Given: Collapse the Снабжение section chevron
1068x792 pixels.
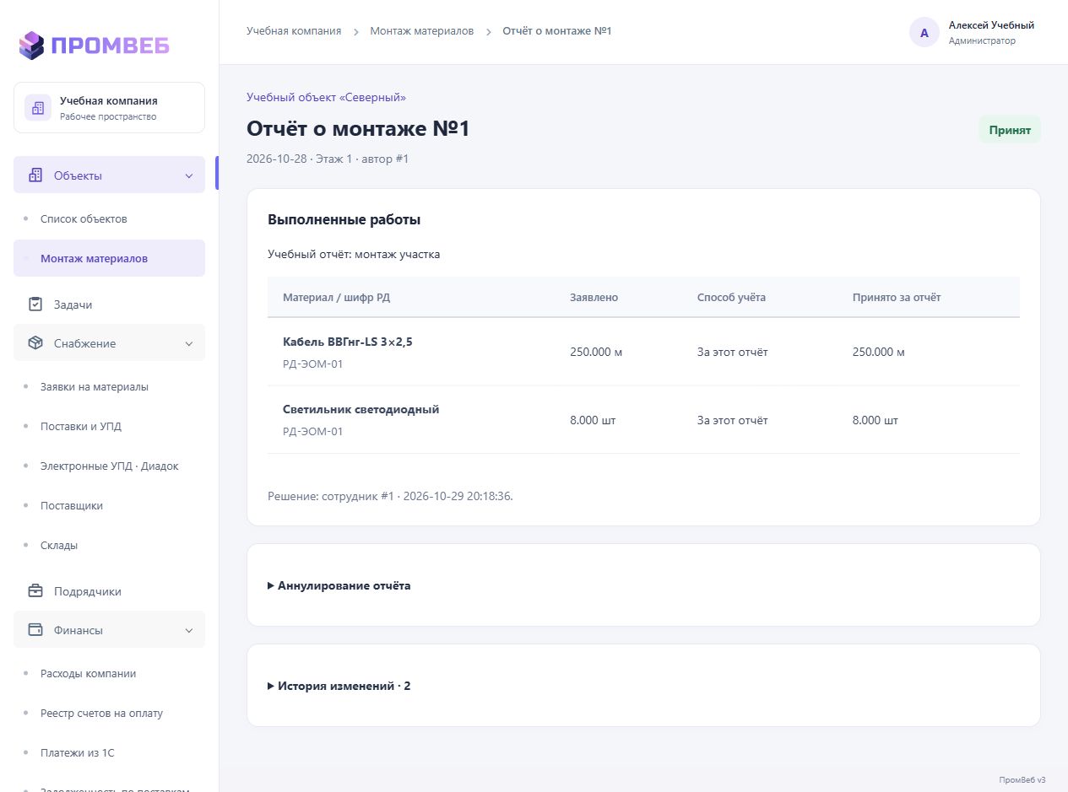Looking at the screenshot, I should point(189,343).
